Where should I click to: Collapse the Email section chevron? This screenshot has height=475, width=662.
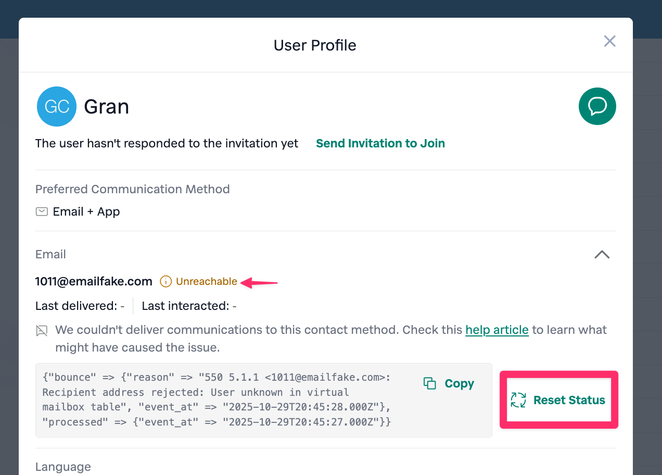(602, 254)
